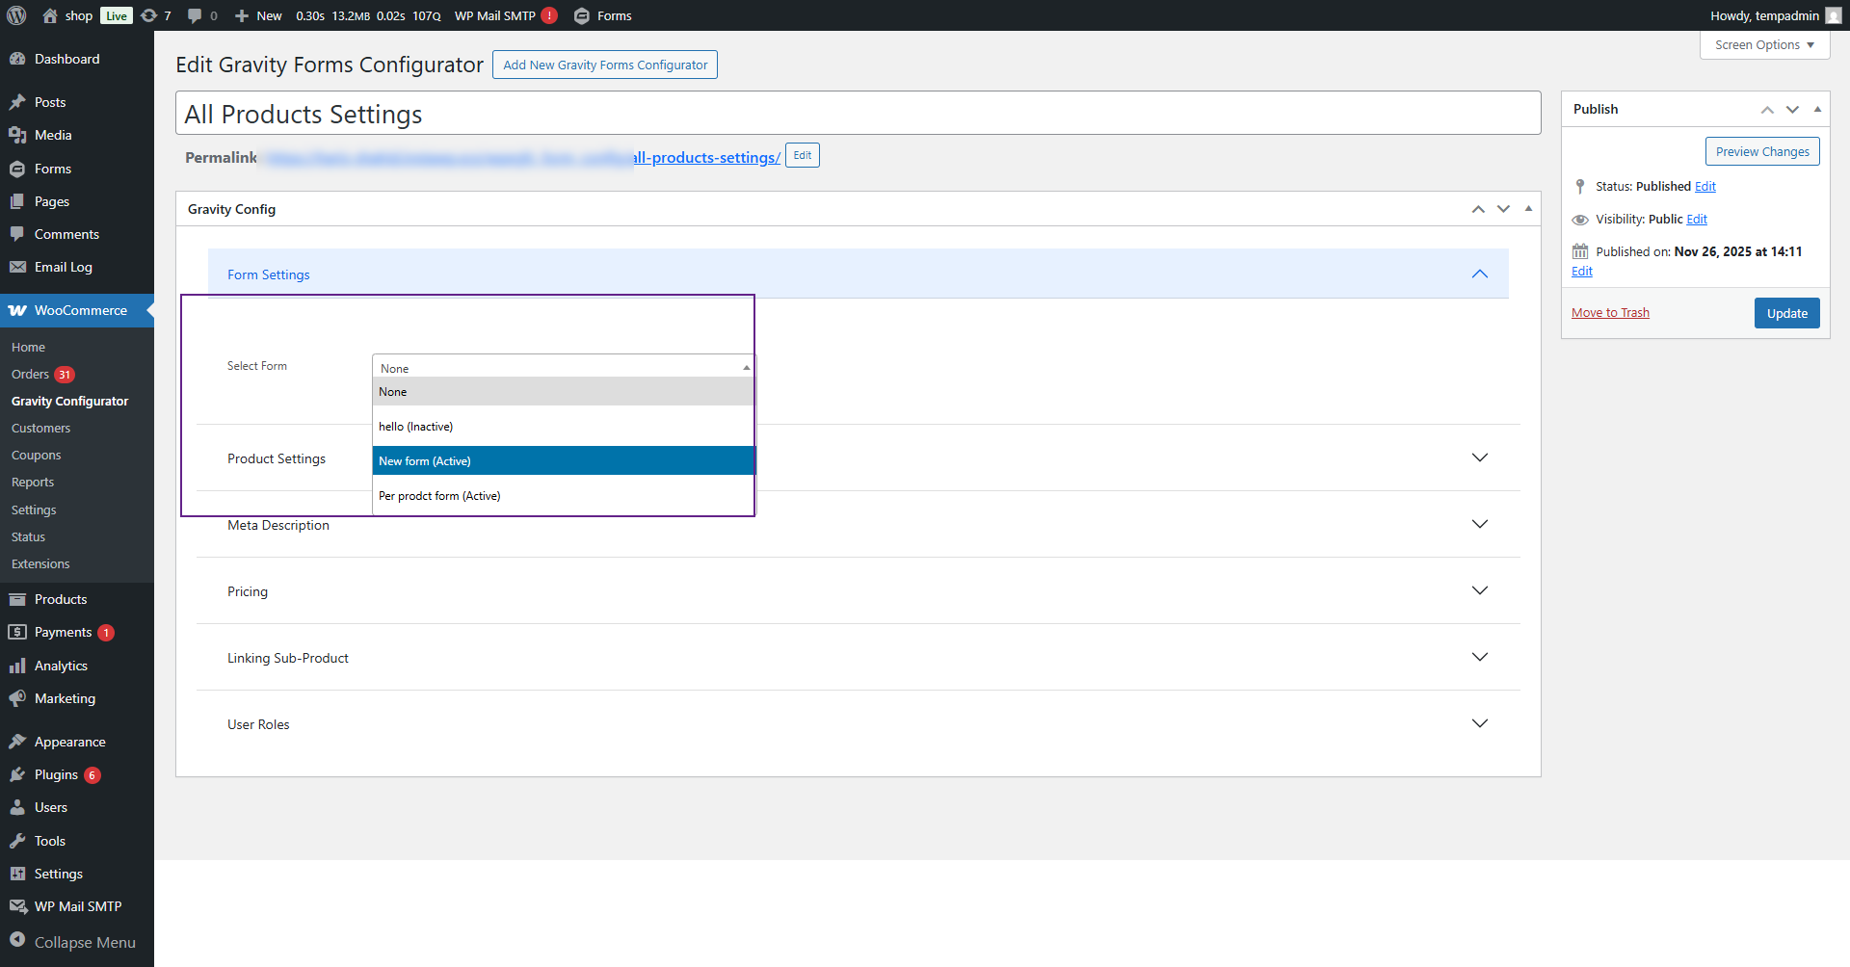This screenshot has height=967, width=1850.
Task: Edit the publish date link
Action: coord(1582,272)
